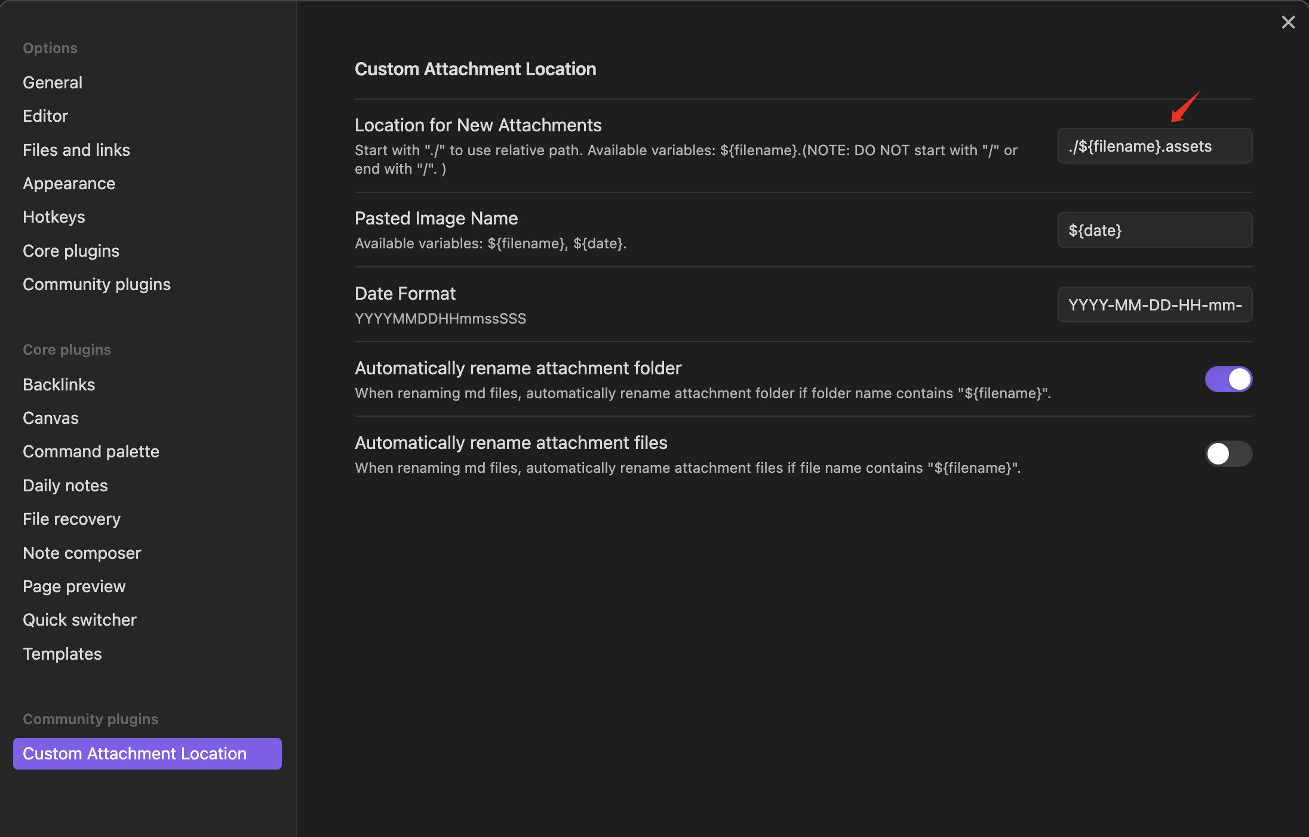Click the Pasted Image Name field

pos(1154,230)
